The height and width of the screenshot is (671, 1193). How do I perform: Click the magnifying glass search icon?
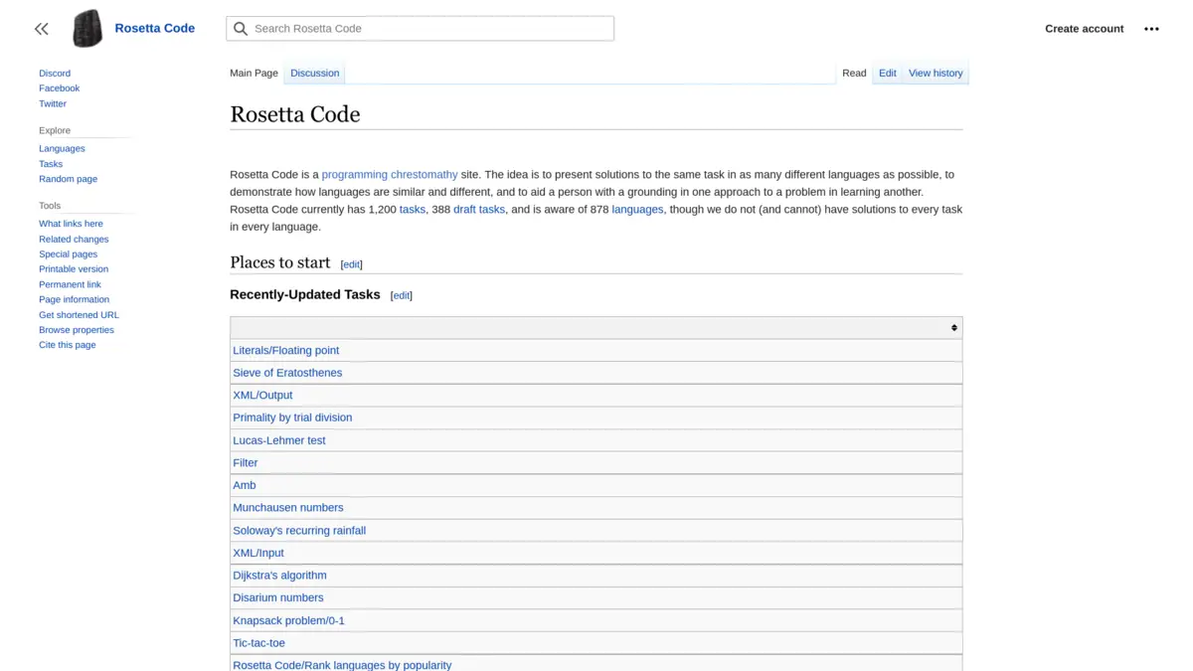pyautogui.click(x=241, y=29)
